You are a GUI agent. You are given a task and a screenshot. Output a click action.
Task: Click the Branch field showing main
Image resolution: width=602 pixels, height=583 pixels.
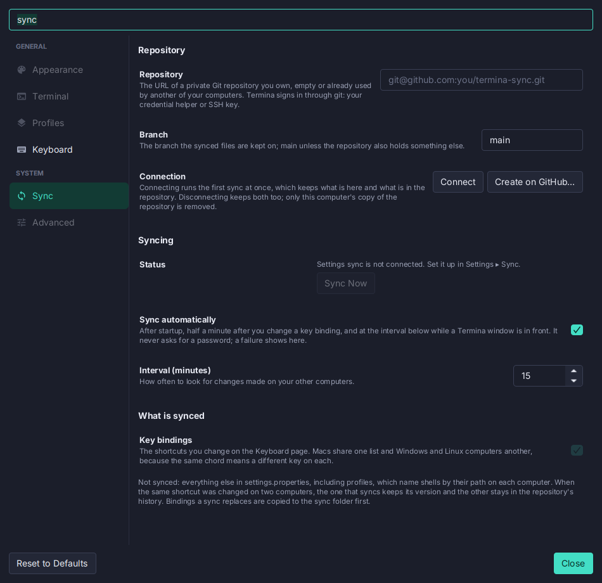(x=532, y=140)
